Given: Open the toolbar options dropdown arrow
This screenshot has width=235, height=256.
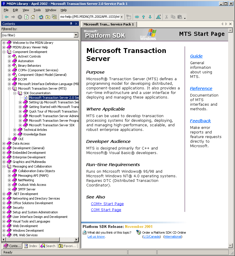Looking at the screenshot, I should [185, 18].
